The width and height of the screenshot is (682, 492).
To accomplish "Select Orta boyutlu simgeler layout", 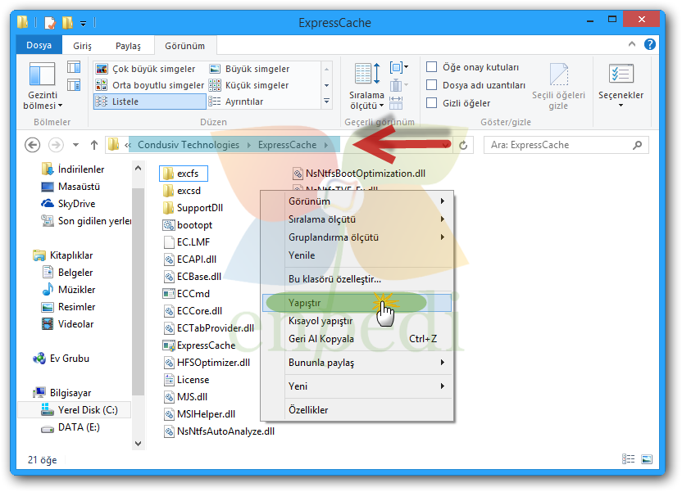I will [x=150, y=85].
